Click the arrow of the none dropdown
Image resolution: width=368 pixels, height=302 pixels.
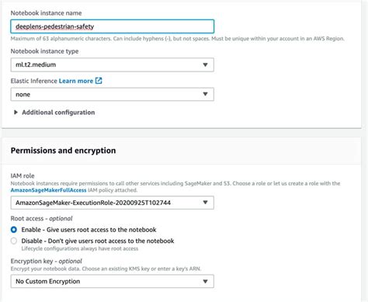[205, 94]
